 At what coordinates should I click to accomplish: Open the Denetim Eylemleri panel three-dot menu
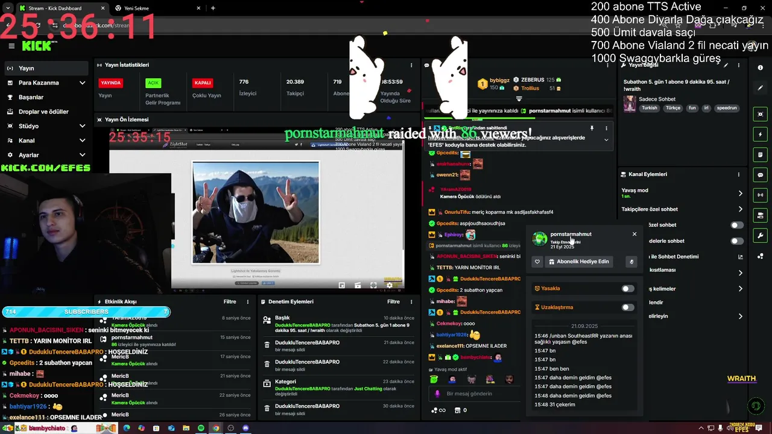(x=411, y=302)
